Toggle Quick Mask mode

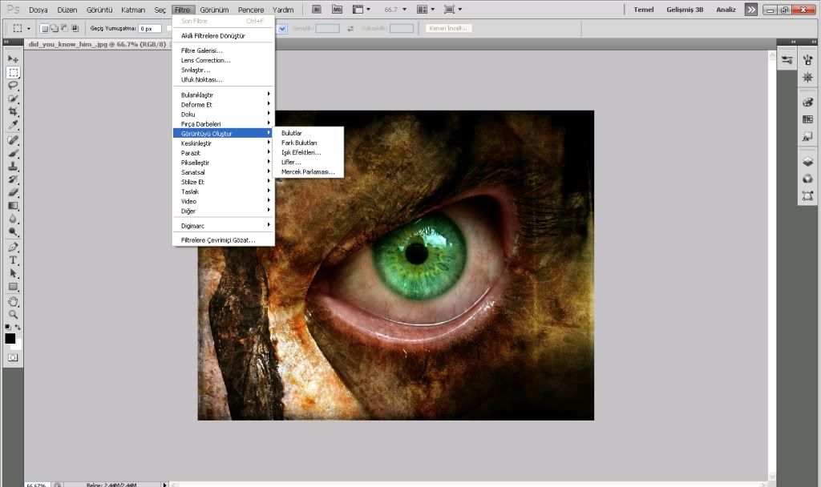(x=13, y=358)
